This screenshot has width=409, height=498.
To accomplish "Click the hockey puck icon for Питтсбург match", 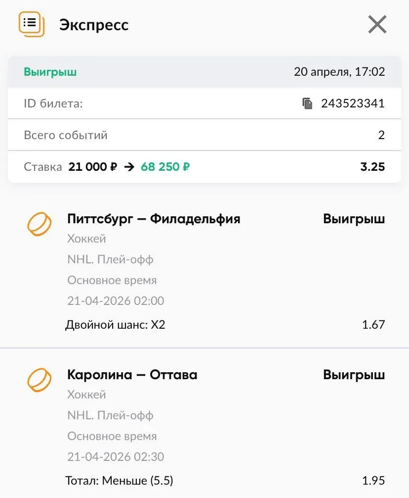I will [39, 224].
